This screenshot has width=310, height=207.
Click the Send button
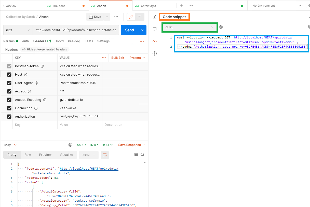(x=129, y=30)
